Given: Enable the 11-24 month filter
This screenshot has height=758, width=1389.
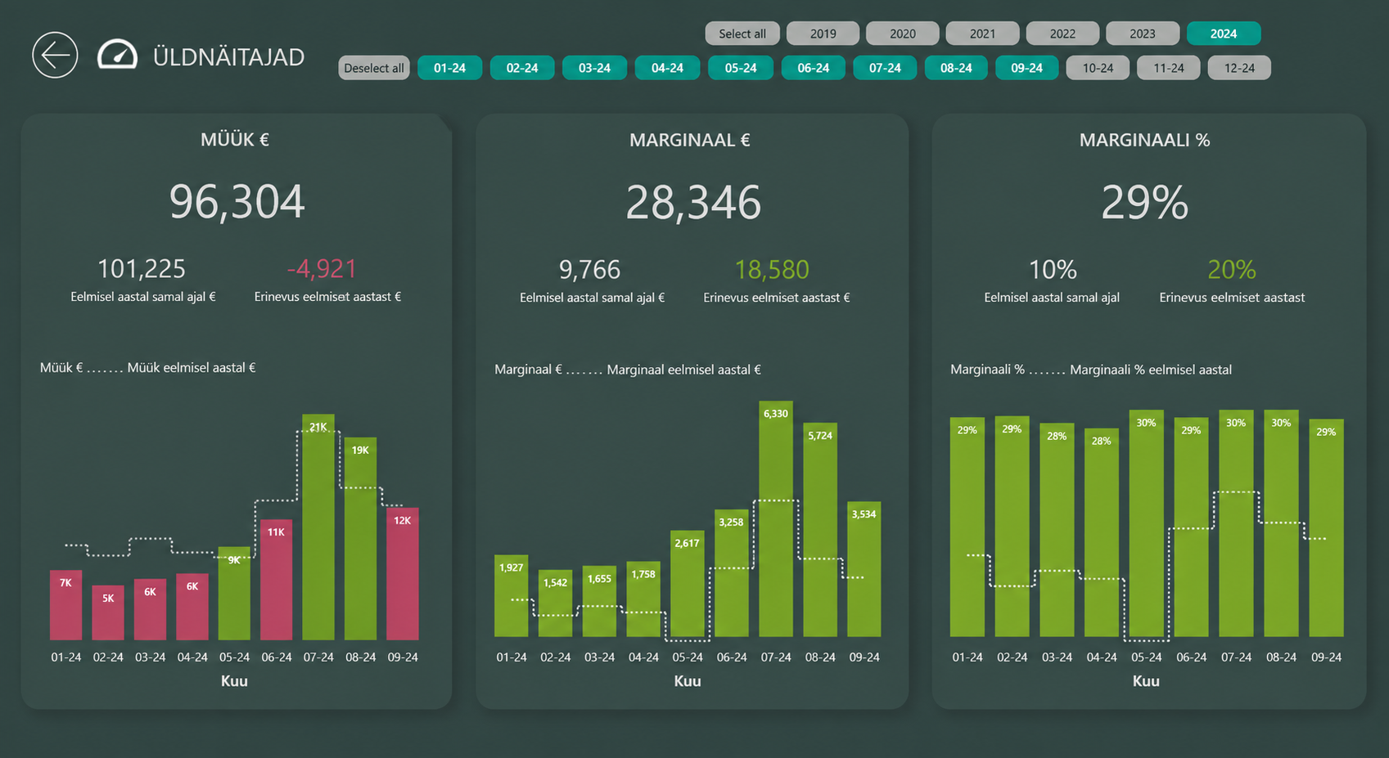Looking at the screenshot, I should pos(1168,68).
